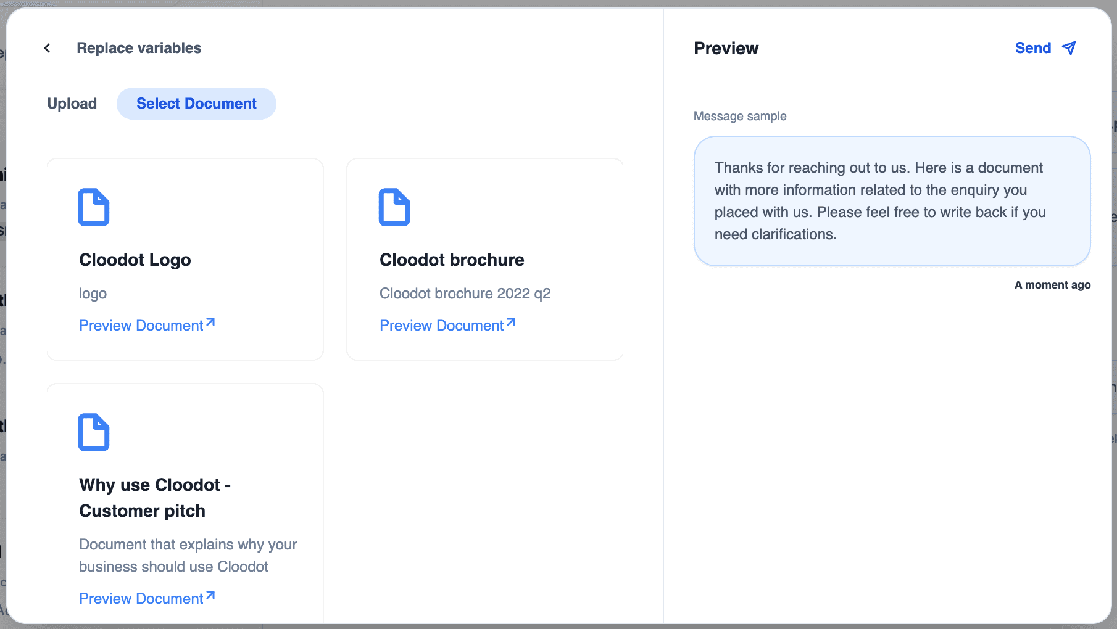Click the Cloodot brochure document icon
Viewport: 1117px width, 629px height.
pyautogui.click(x=394, y=207)
